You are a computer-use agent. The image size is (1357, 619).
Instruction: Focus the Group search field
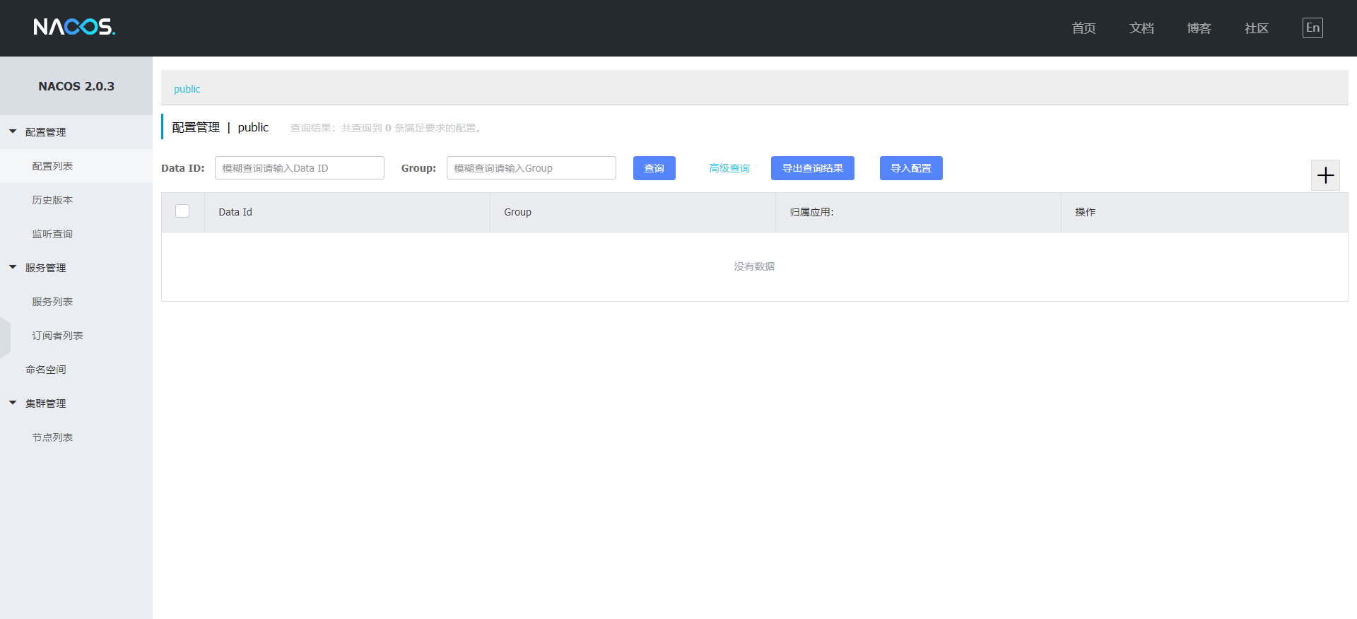[531, 168]
